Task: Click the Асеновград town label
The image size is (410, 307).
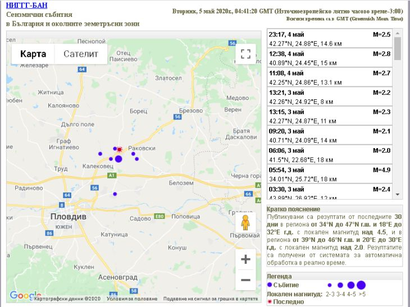Action: (118, 277)
